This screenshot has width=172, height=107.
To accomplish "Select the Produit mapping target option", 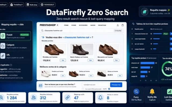I will click(15, 36).
